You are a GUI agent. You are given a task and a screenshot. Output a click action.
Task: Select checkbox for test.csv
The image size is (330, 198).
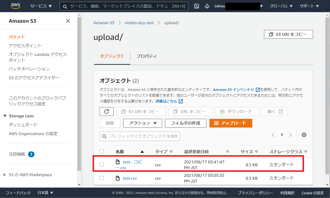point(102,178)
